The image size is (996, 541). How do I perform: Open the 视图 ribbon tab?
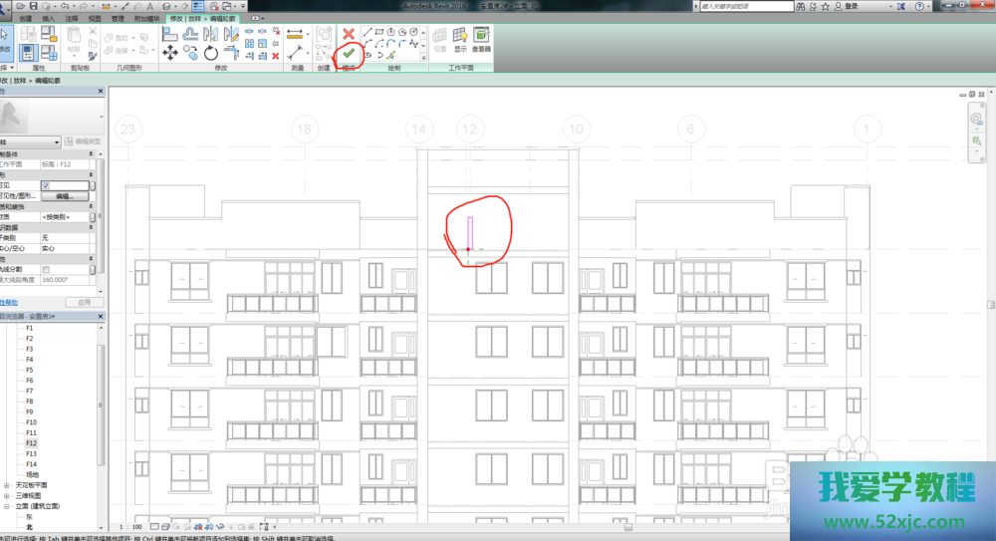(95, 18)
